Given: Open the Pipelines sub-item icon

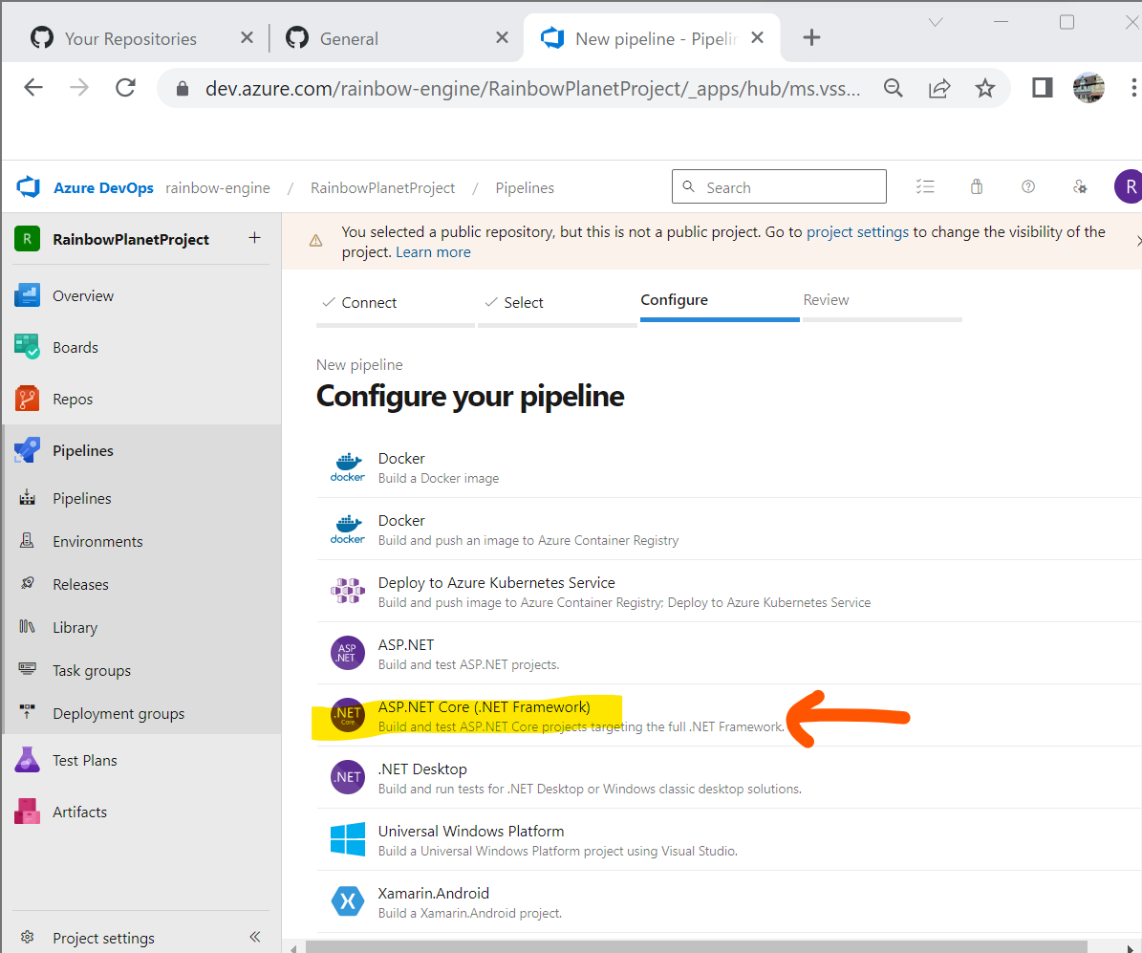Looking at the screenshot, I should [x=27, y=498].
